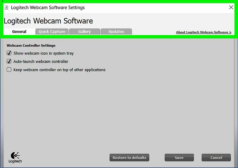Click the large Logitech Webcam Software heading
The width and height of the screenshot is (238, 168).
point(48,21)
